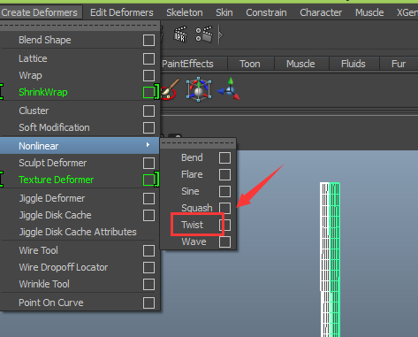The width and height of the screenshot is (418, 337).
Task: Select Wire Dropoff Locator menu item
Action: [x=64, y=267]
